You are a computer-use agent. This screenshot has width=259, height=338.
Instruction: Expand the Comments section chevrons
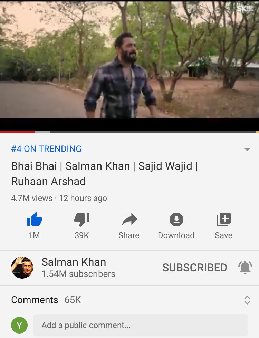coord(247,300)
